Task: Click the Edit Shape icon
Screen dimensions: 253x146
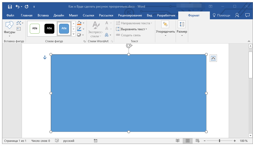Action: (x=19, y=23)
